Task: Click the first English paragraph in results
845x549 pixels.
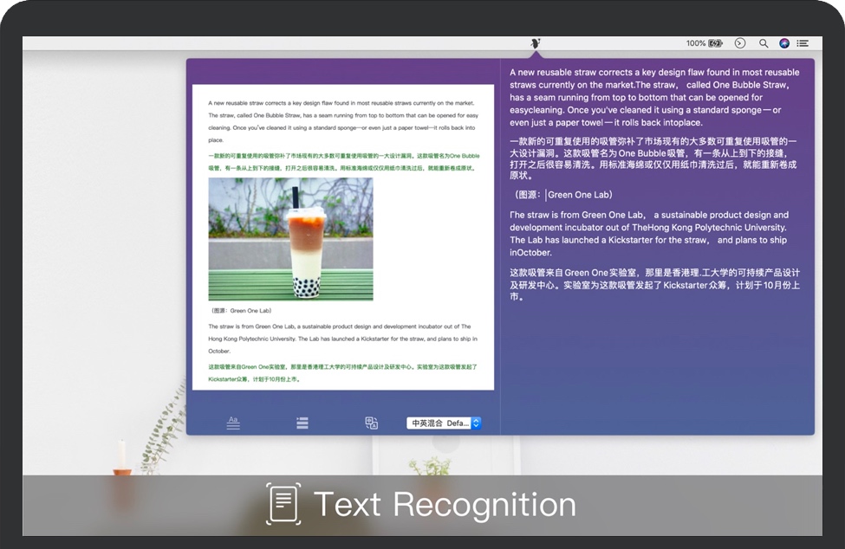Action: click(x=654, y=97)
